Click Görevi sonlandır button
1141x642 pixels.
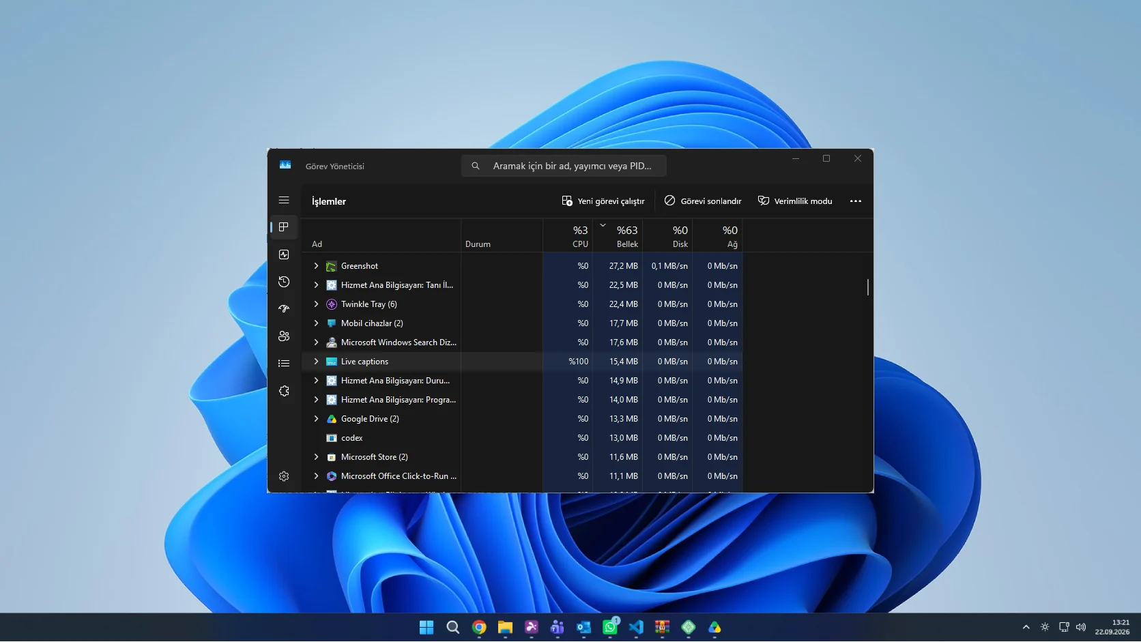[x=703, y=201]
